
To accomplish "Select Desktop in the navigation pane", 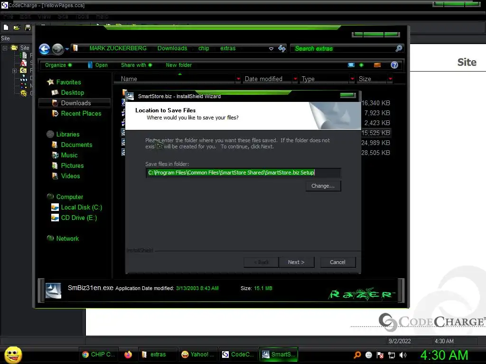I will 73,92.
